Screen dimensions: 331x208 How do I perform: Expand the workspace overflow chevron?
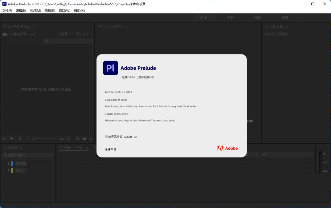[x=302, y=18]
